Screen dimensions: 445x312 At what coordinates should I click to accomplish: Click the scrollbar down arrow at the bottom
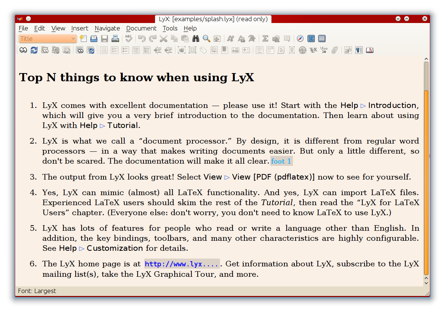click(426, 283)
